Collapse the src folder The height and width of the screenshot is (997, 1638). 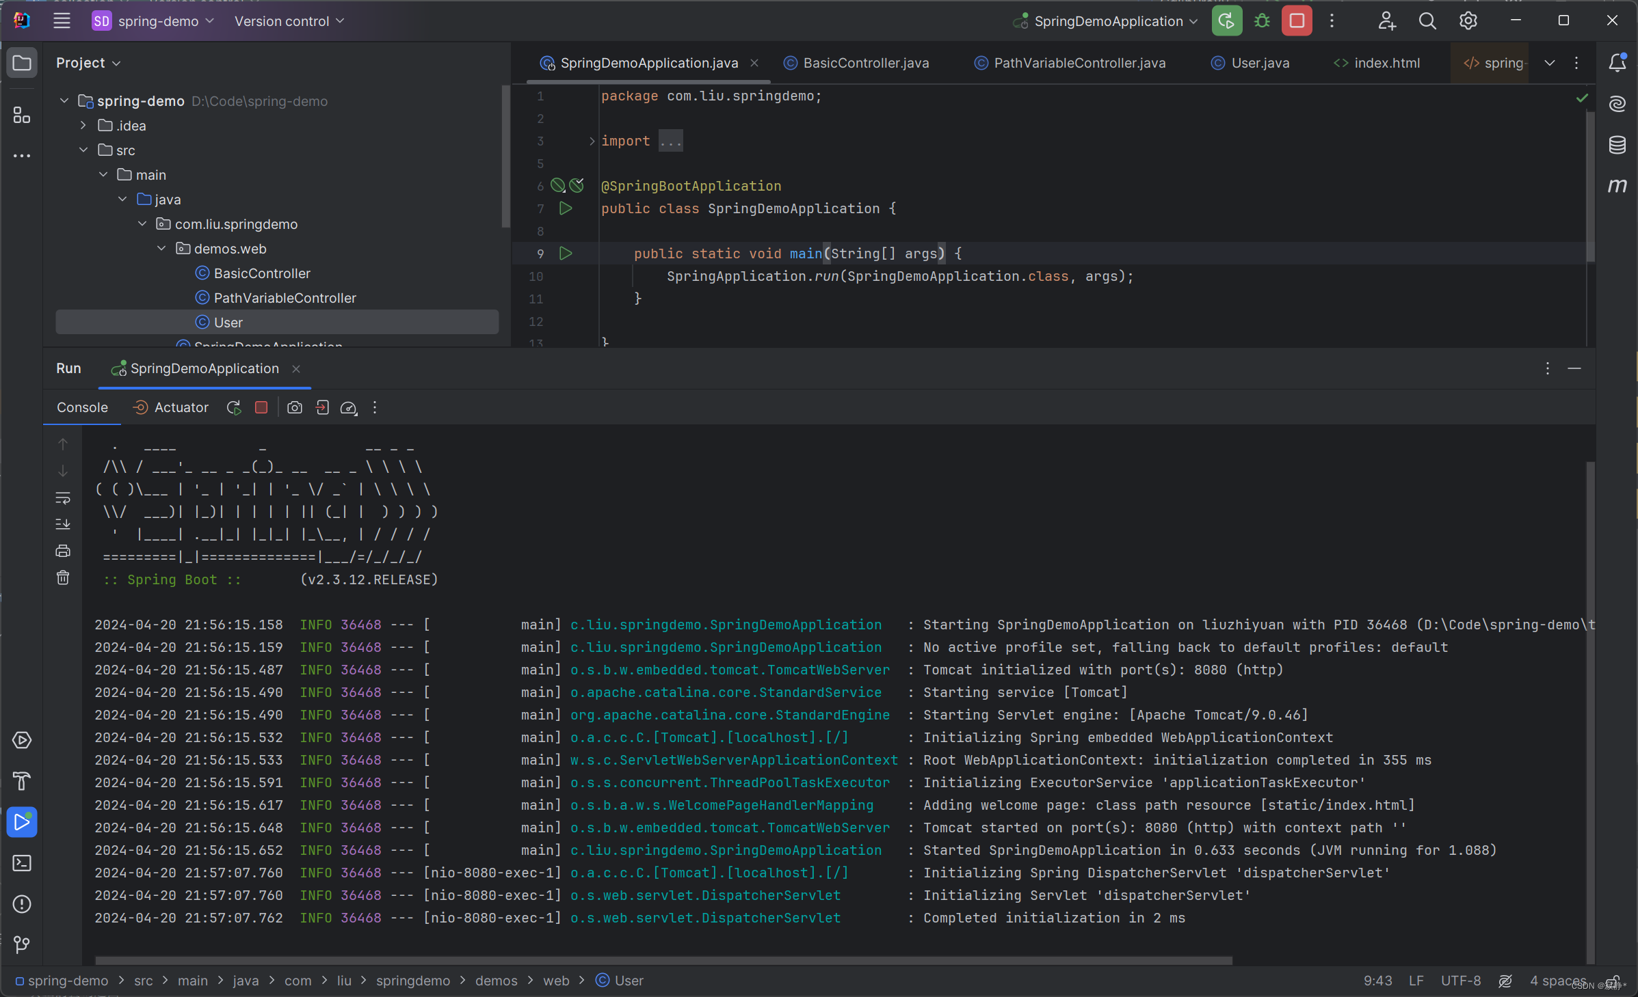pyautogui.click(x=83, y=150)
